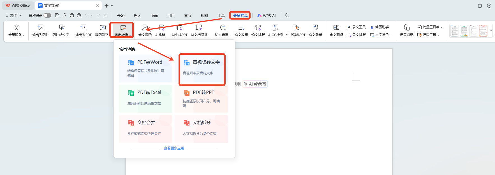Click the 查看更多应用 link
Screen dimensions: 495x175
pyautogui.click(x=174, y=148)
